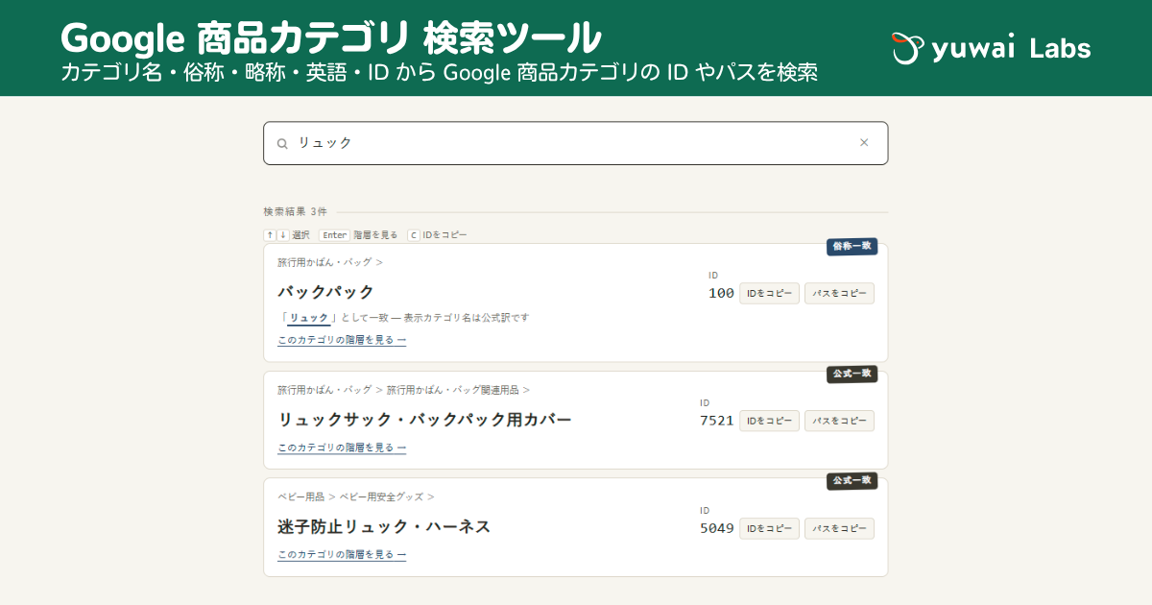Copy ID for バックパック
Screen dimensions: 1152x605
pos(769,294)
